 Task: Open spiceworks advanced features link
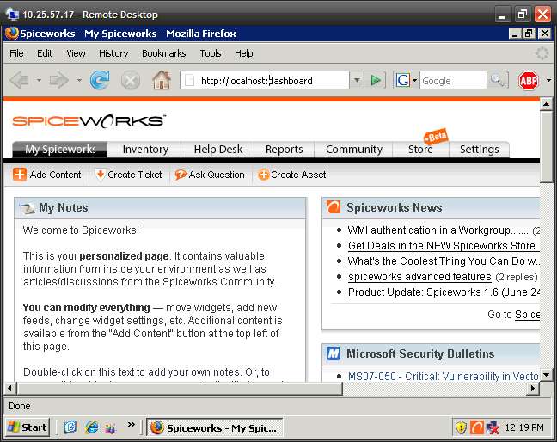419,276
